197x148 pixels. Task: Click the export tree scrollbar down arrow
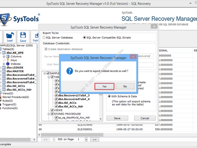tap(100, 119)
